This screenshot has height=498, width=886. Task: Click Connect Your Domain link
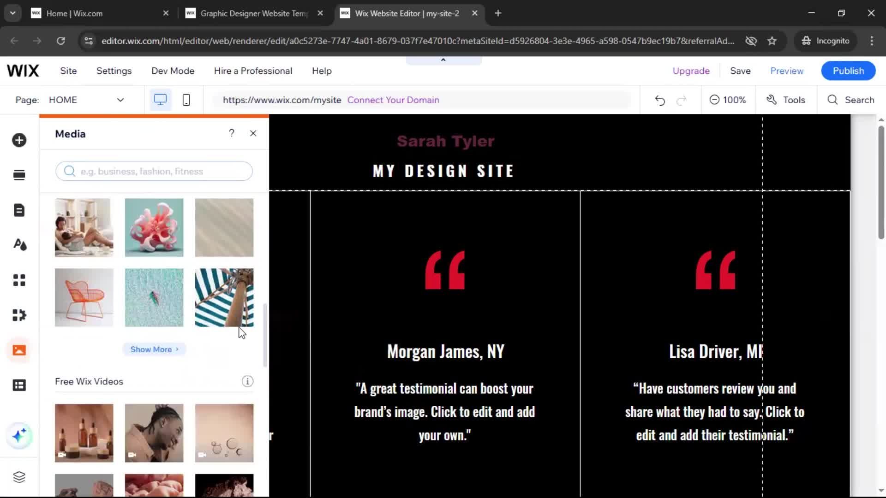point(393,100)
